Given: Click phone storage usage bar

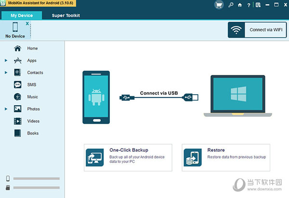Looking at the screenshot, I should (x=37, y=178).
